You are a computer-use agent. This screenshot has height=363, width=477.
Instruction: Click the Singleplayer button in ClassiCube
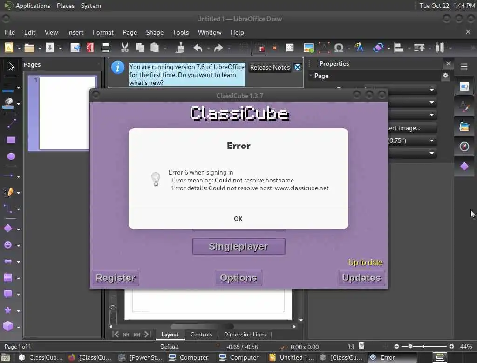click(x=239, y=246)
